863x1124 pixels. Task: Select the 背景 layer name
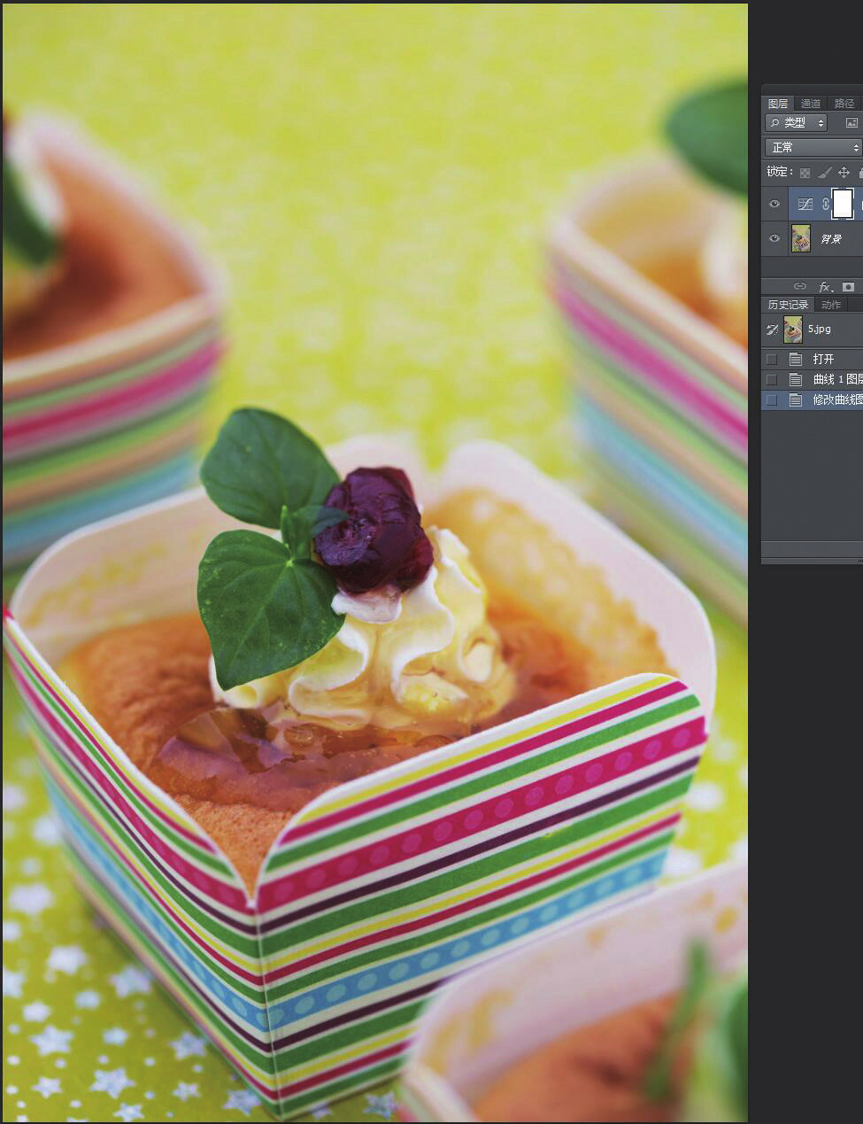(x=830, y=239)
